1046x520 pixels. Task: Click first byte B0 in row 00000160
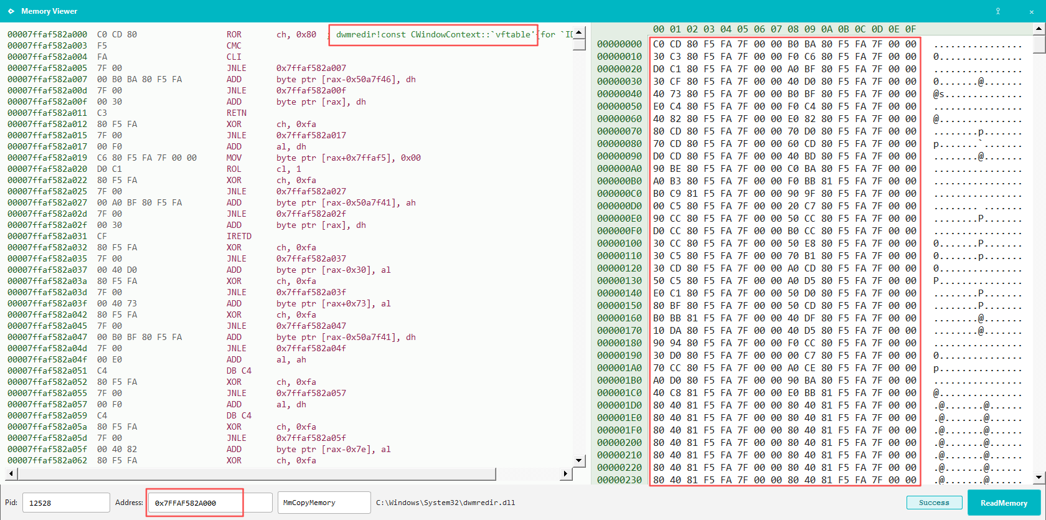tap(659, 318)
